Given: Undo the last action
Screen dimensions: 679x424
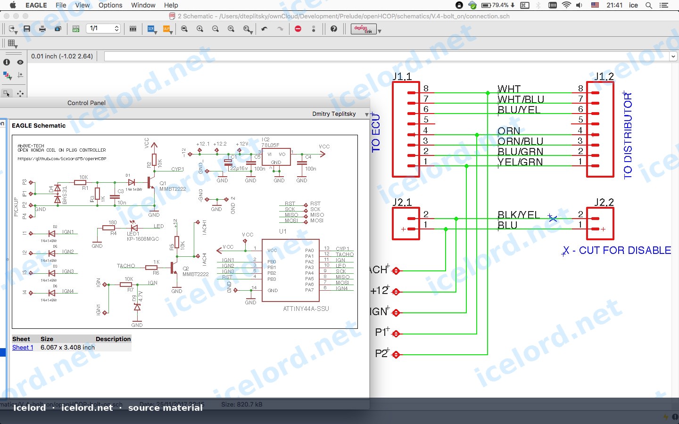Looking at the screenshot, I should [x=265, y=29].
